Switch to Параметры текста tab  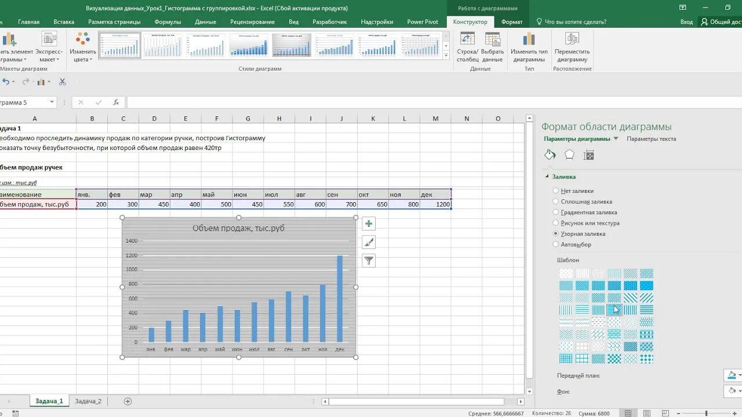(651, 139)
